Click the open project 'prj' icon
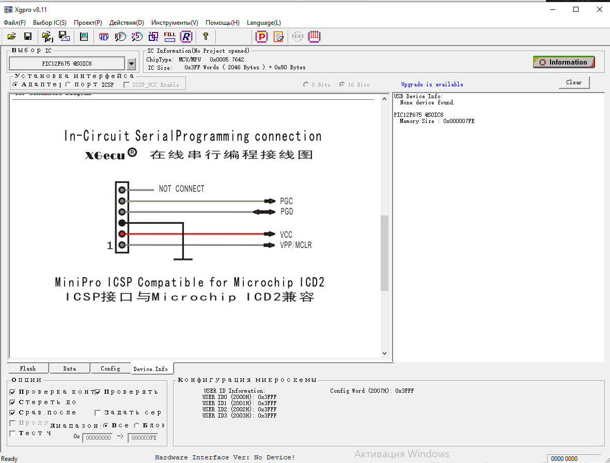Viewport: 610px width, 463px height. pyautogui.click(x=48, y=36)
